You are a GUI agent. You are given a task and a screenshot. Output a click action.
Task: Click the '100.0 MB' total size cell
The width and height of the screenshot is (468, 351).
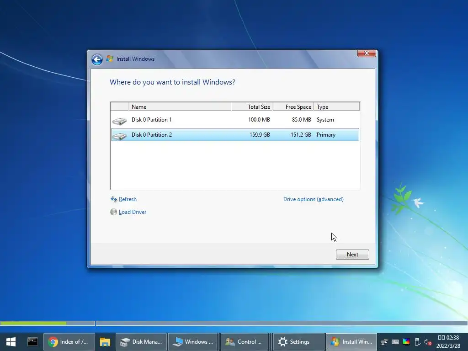click(x=259, y=120)
